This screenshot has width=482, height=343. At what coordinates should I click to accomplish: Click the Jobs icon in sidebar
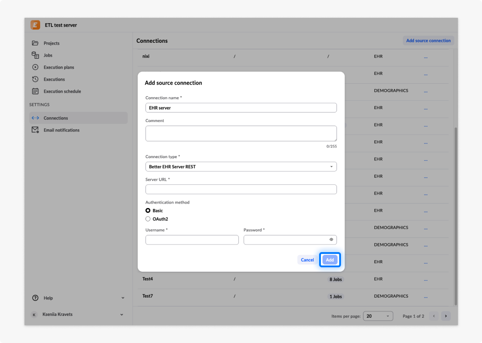click(x=35, y=55)
